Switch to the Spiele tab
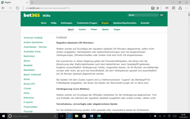Viewport: 190px width, 119px height. (x=105, y=29)
